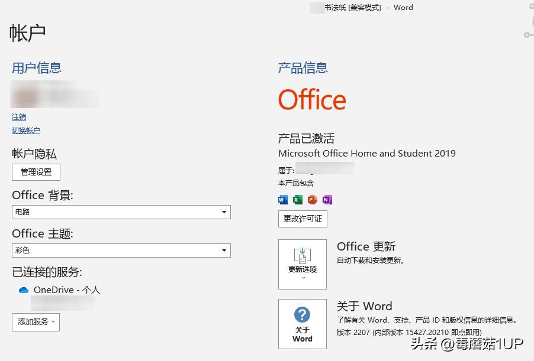The height and width of the screenshot is (361, 534).
Task: Click the 更新选项 download arrow icon
Action: click(303, 257)
